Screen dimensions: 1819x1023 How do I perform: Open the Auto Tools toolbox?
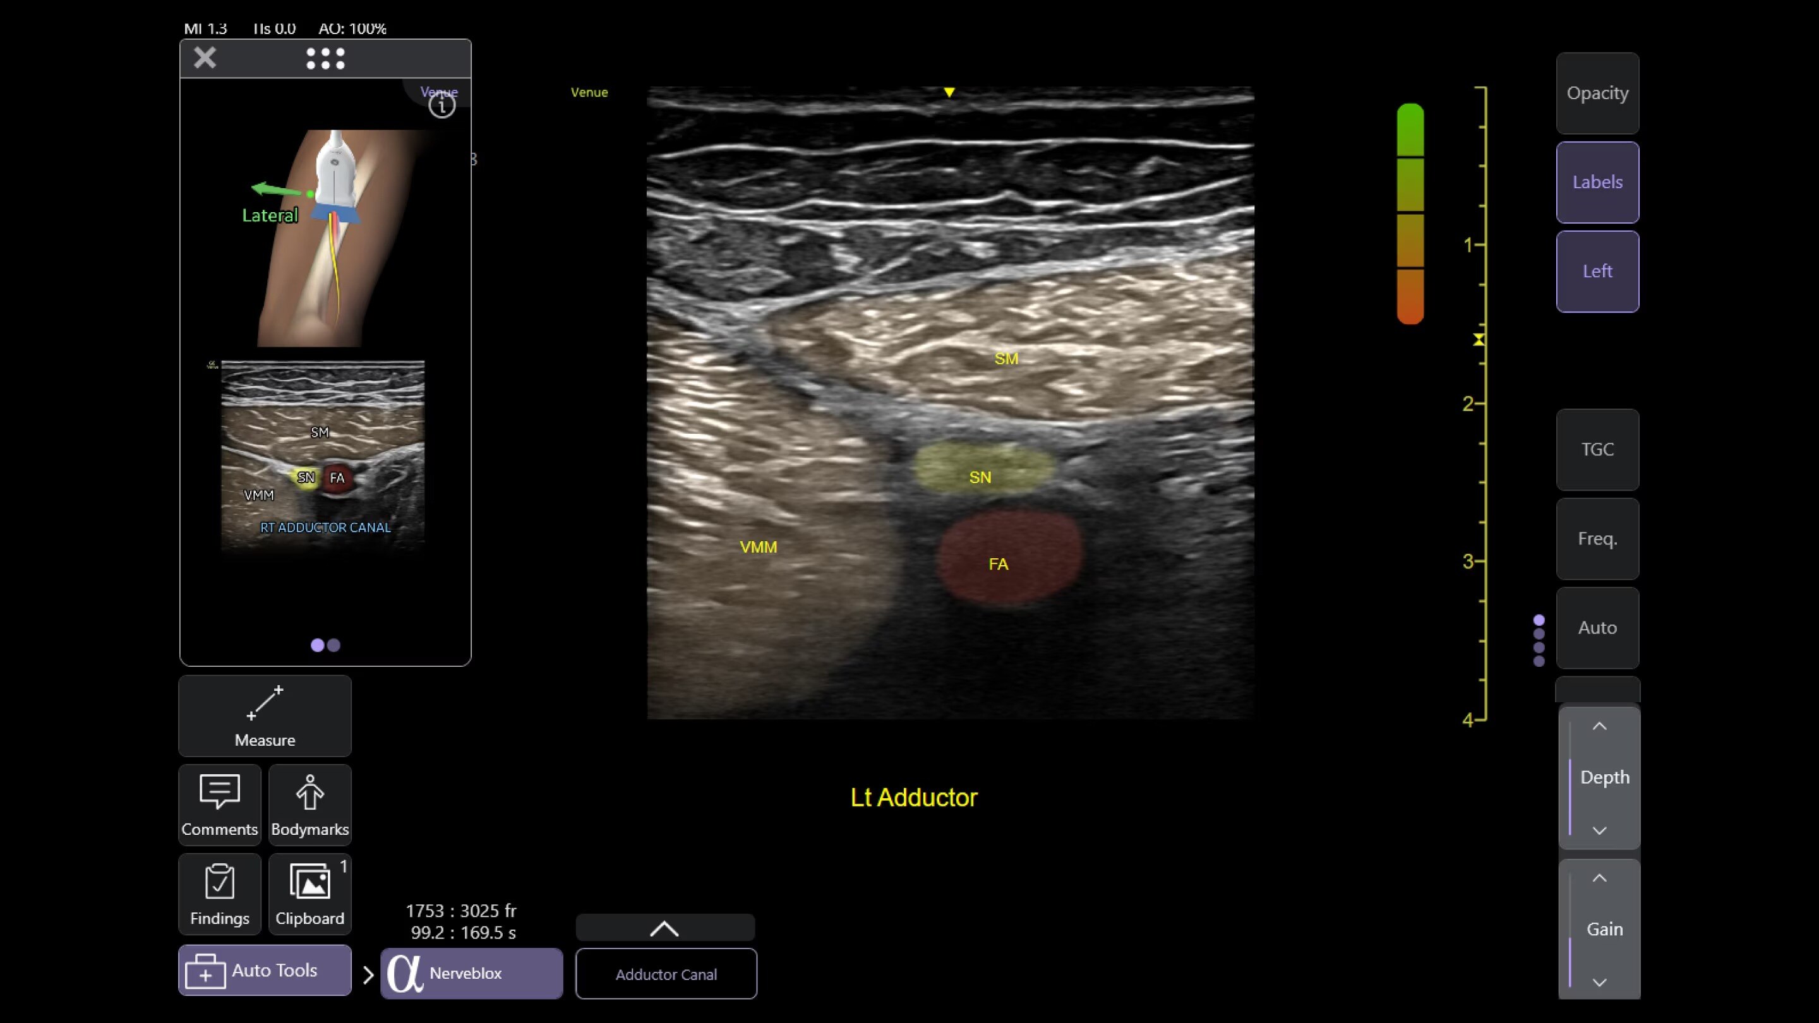tap(265, 971)
